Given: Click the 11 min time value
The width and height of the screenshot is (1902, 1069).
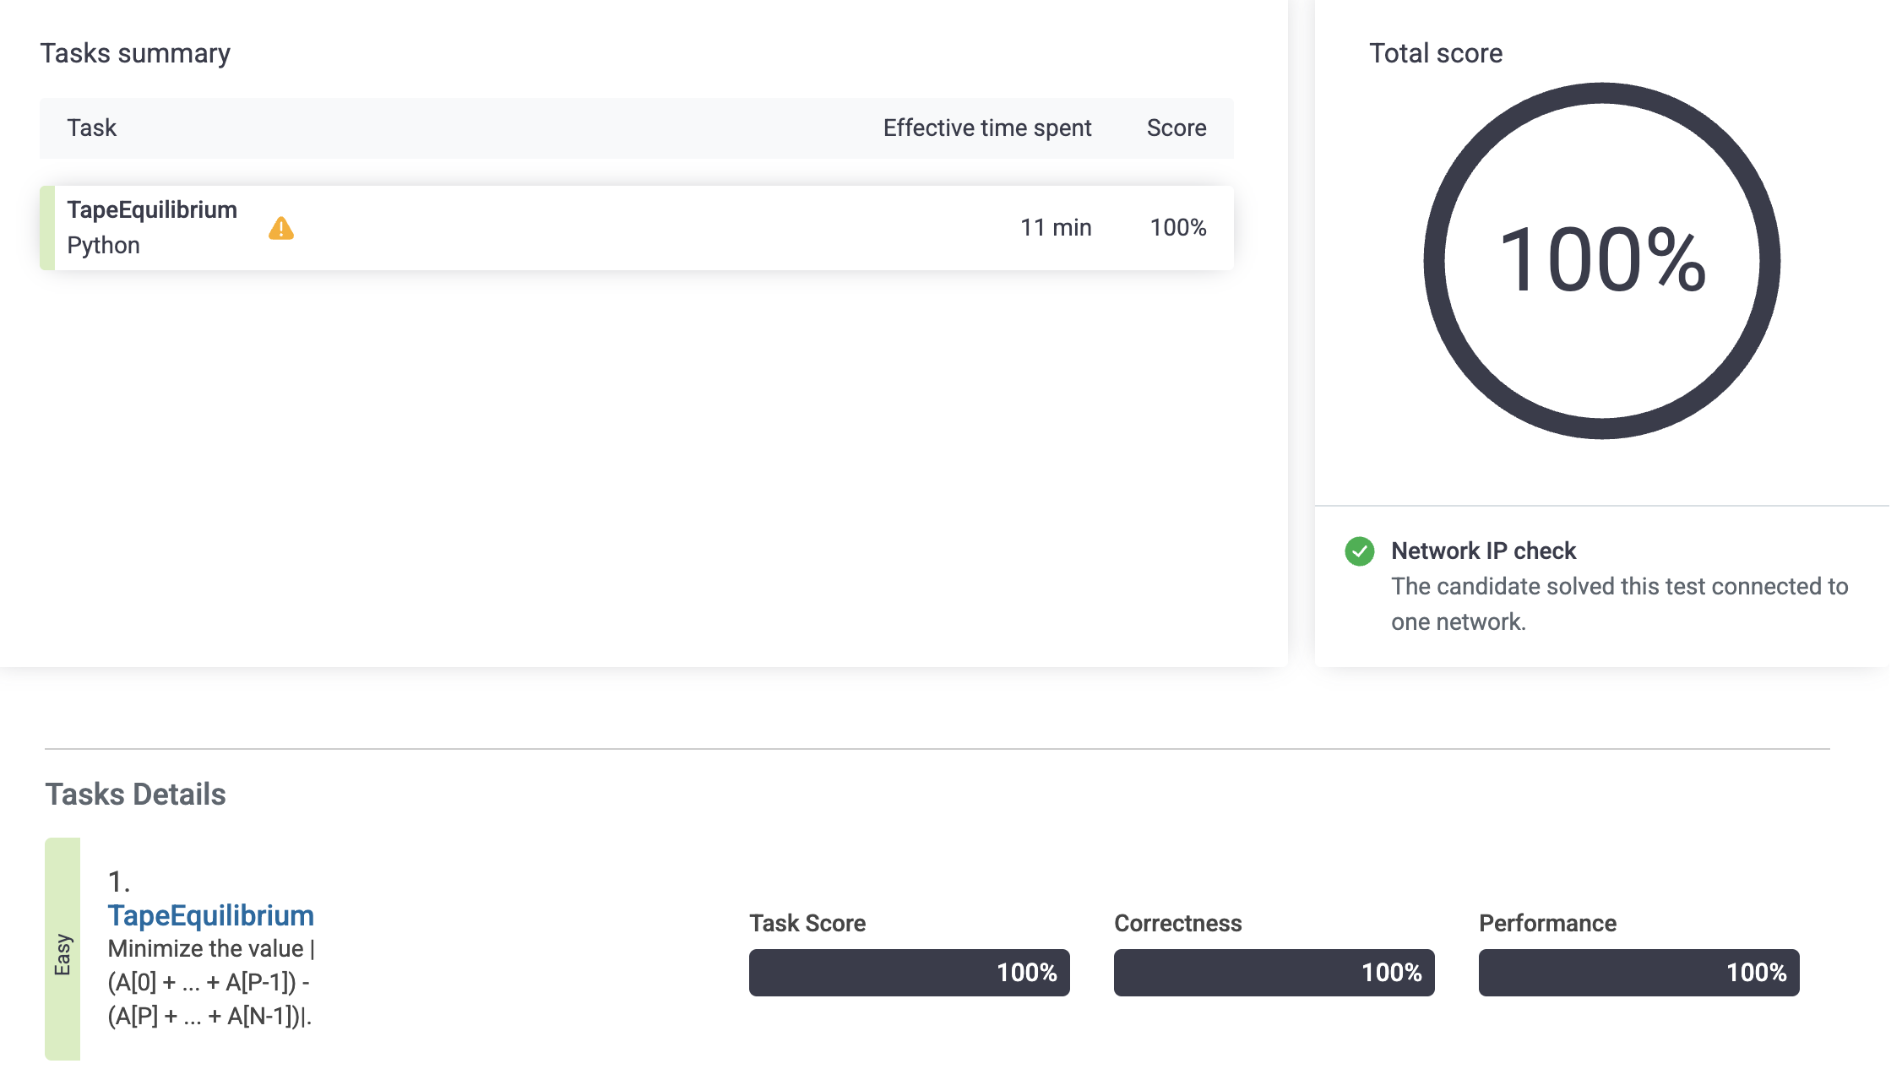Looking at the screenshot, I should (1056, 227).
